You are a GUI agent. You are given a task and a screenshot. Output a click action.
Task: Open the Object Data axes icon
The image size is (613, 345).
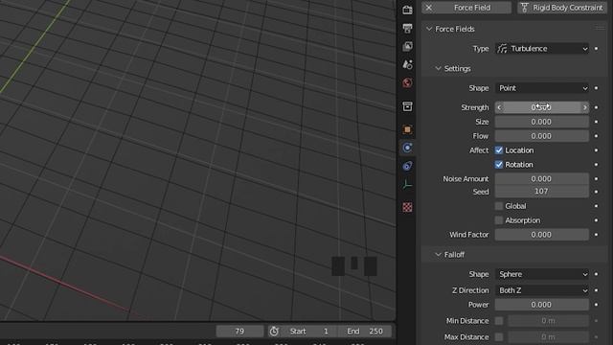click(x=407, y=184)
